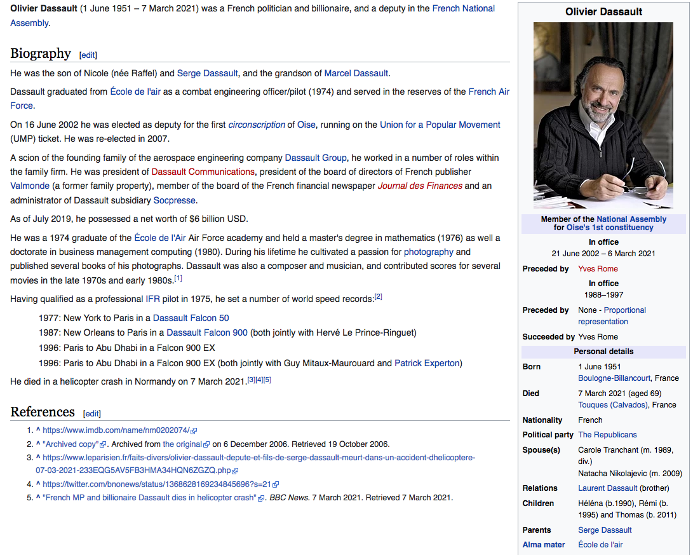Open Union for a Popular Movement link
693x555 pixels.
440,125
